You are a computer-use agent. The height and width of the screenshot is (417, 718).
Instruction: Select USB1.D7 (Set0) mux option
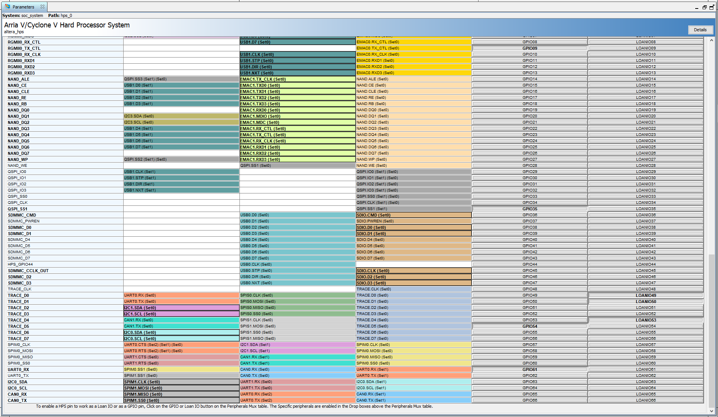click(297, 42)
